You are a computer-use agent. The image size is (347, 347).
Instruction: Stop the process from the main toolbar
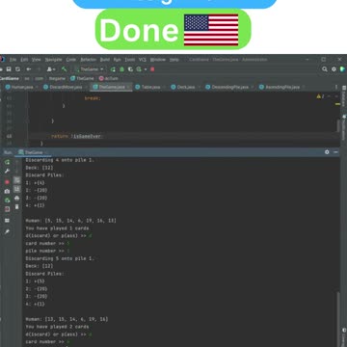point(152,69)
